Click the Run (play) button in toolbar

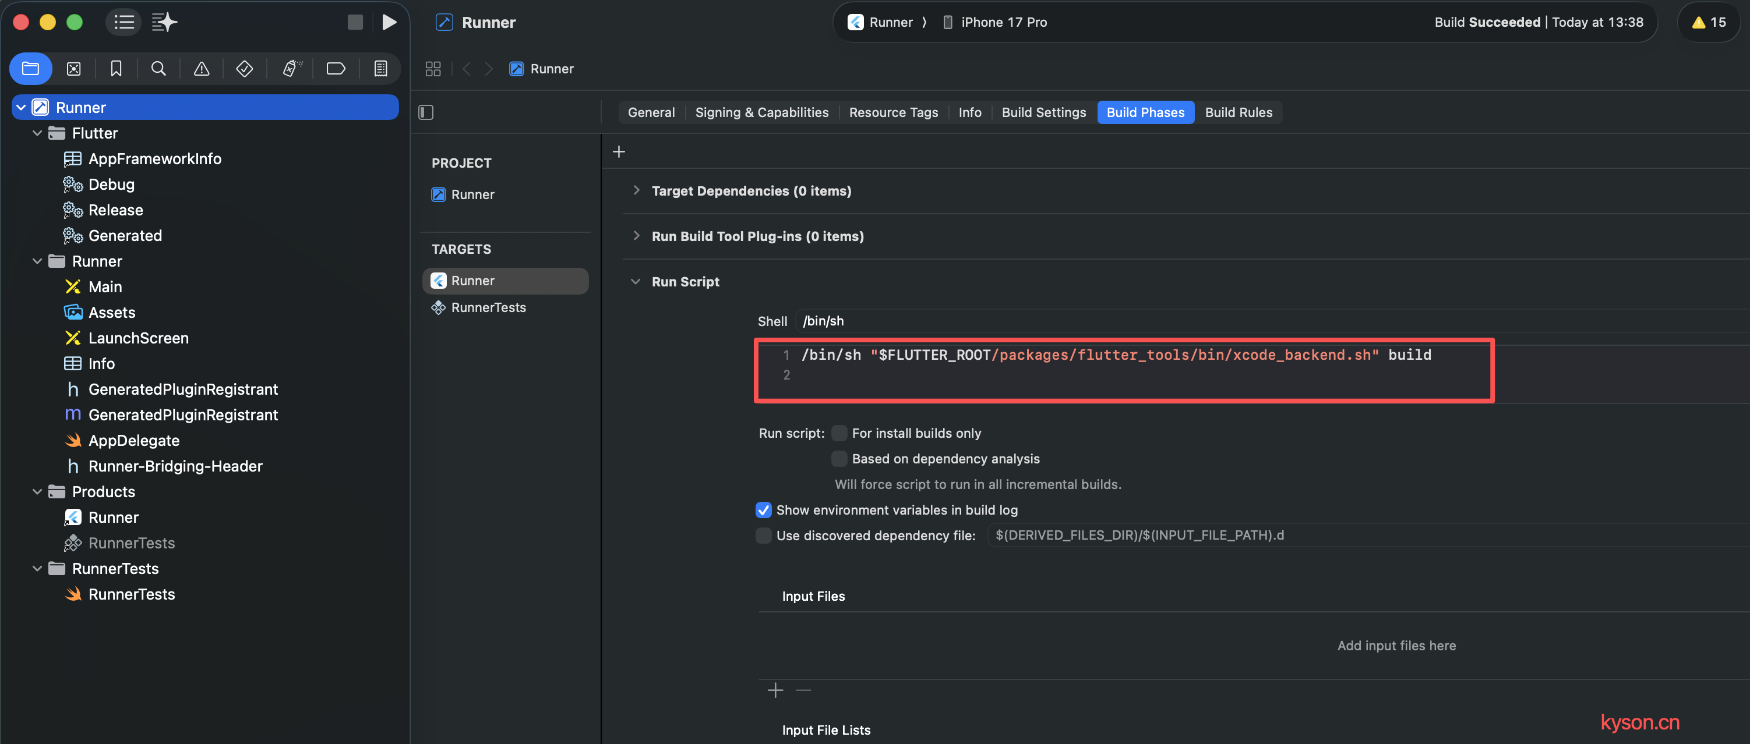(389, 22)
